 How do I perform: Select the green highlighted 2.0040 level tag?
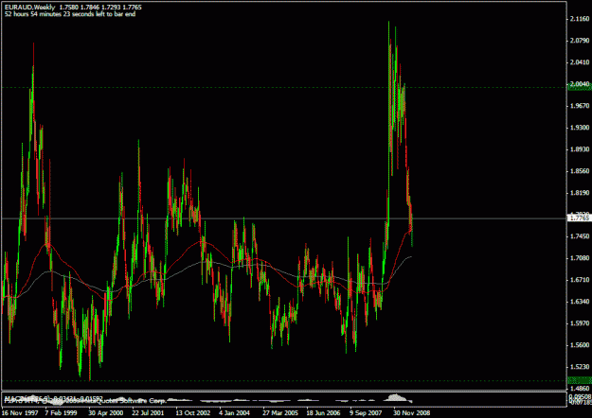click(x=580, y=86)
